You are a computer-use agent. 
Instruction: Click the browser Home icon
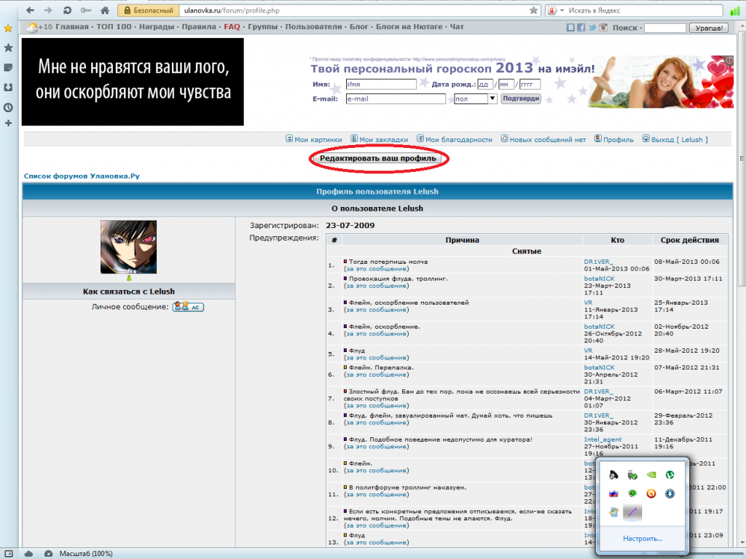(x=105, y=11)
